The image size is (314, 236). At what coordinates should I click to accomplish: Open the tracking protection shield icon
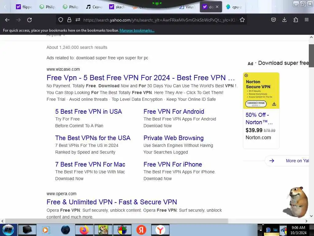[61, 20]
